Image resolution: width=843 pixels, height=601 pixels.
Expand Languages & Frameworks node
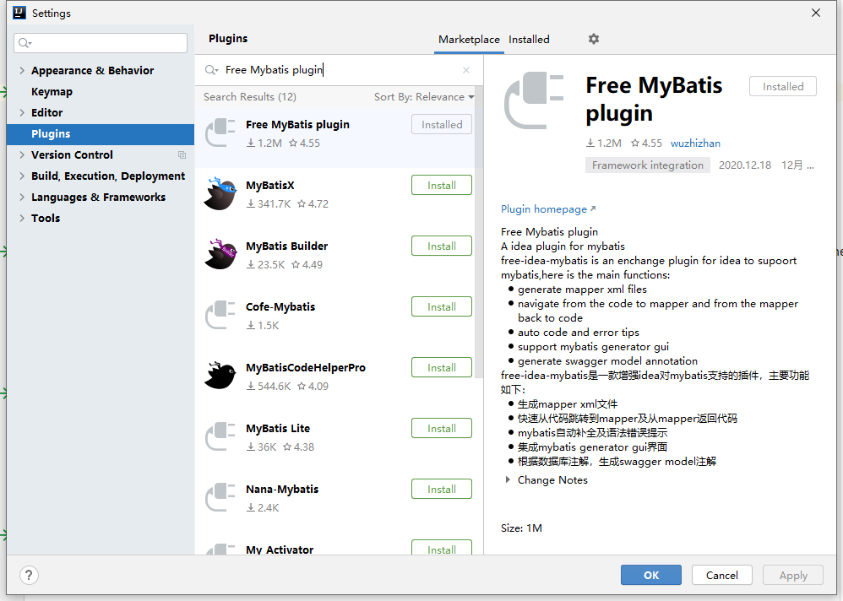[22, 198]
